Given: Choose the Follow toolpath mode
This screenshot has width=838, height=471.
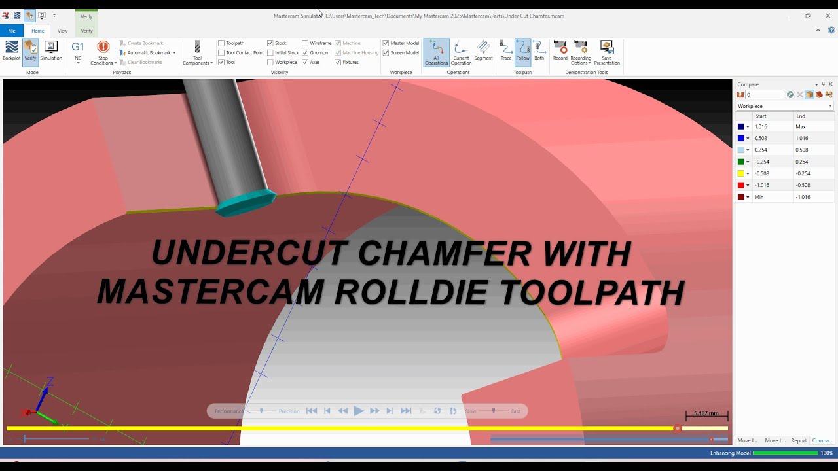Looking at the screenshot, I should [522, 51].
